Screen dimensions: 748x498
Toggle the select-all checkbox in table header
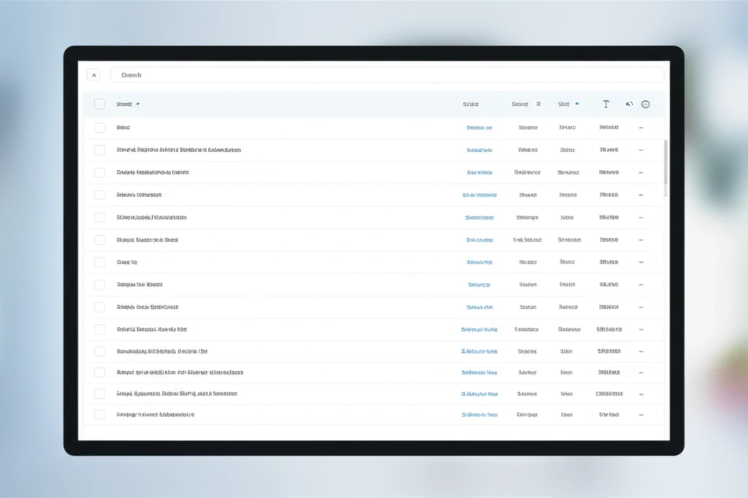coord(99,104)
